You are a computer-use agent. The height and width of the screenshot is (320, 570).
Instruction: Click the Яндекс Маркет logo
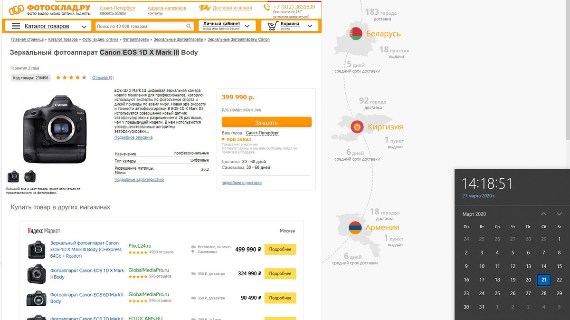(x=44, y=231)
